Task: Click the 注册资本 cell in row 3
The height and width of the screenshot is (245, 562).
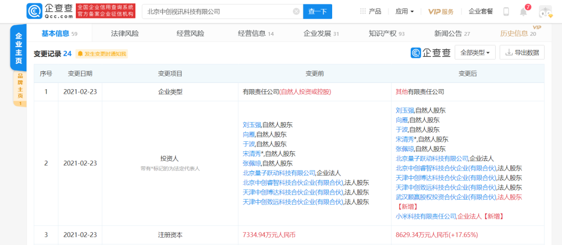Action: [170, 235]
